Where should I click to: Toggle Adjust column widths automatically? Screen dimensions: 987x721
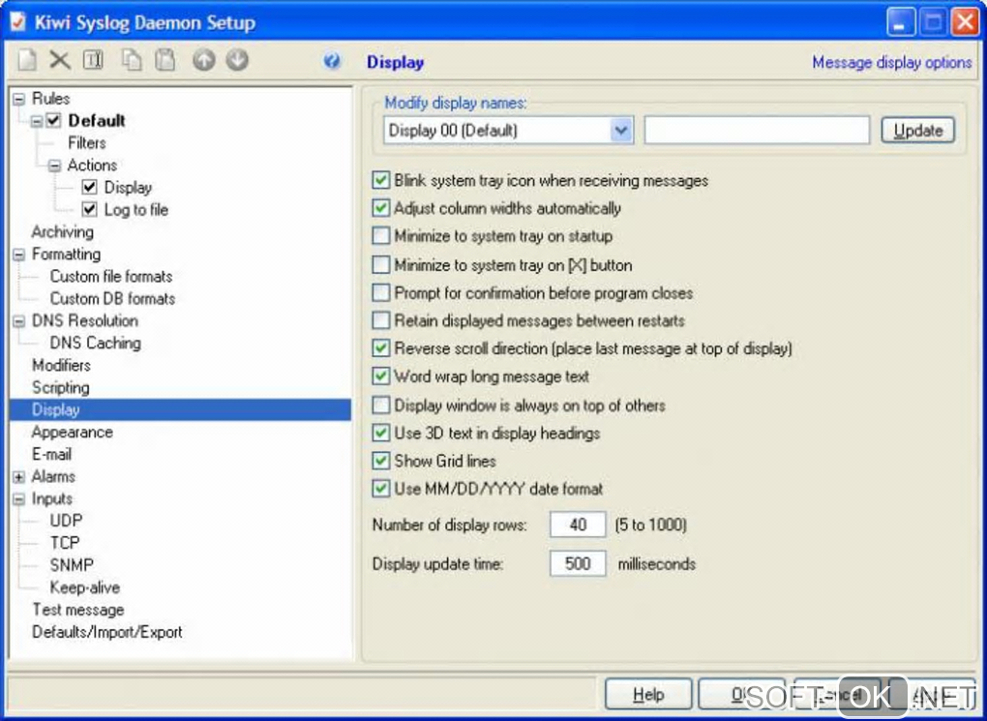(381, 208)
